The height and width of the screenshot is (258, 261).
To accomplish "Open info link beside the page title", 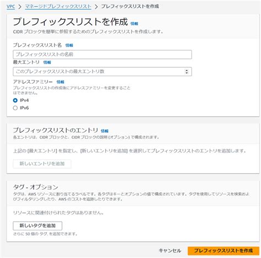I will (134, 24).
